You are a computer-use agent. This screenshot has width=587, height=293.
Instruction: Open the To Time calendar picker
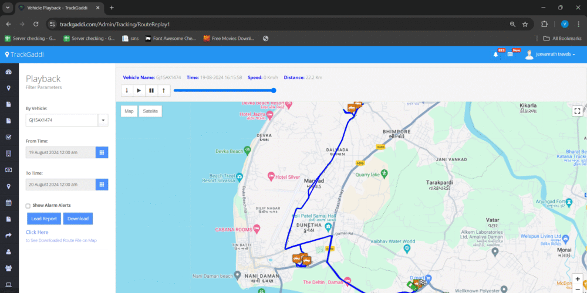point(102,185)
